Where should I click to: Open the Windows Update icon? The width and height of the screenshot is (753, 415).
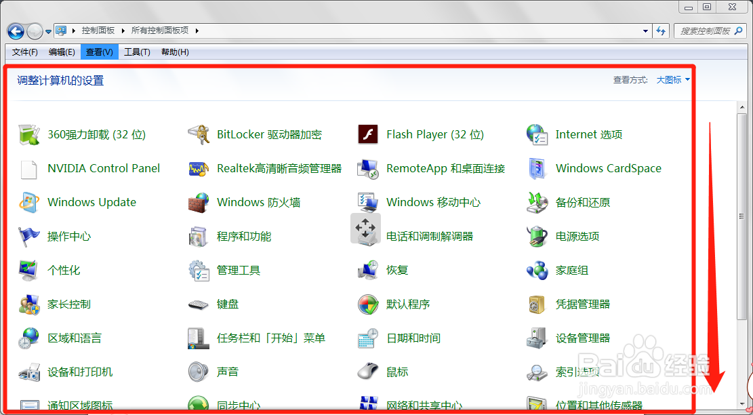coord(29,202)
